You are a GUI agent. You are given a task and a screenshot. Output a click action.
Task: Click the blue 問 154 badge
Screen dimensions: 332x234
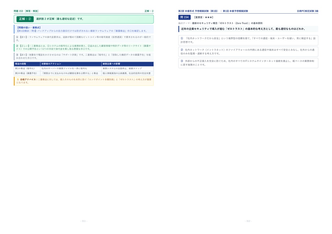pyautogui.click(x=184, y=17)
